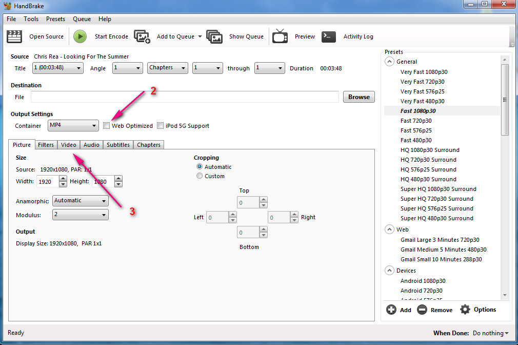Select the Android 1080p30 preset
518x345 pixels.
pyautogui.click(x=423, y=281)
